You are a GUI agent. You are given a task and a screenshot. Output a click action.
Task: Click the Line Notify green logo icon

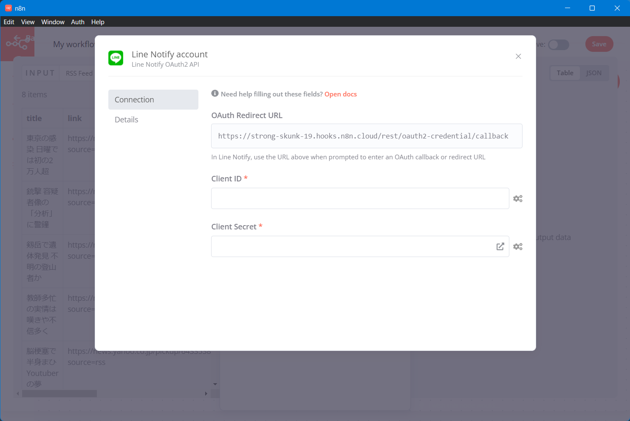click(116, 58)
